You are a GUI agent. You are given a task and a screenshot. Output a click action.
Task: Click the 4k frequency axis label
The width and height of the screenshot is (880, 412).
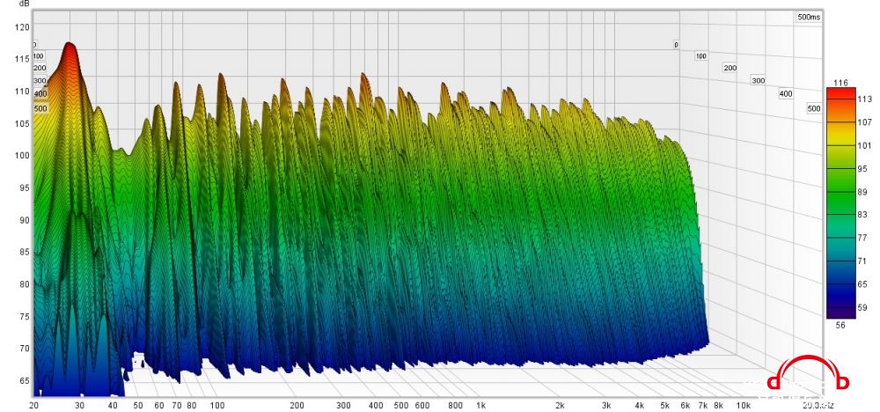point(640,406)
